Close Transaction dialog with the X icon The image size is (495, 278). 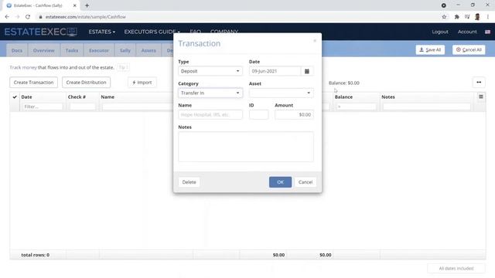point(315,41)
